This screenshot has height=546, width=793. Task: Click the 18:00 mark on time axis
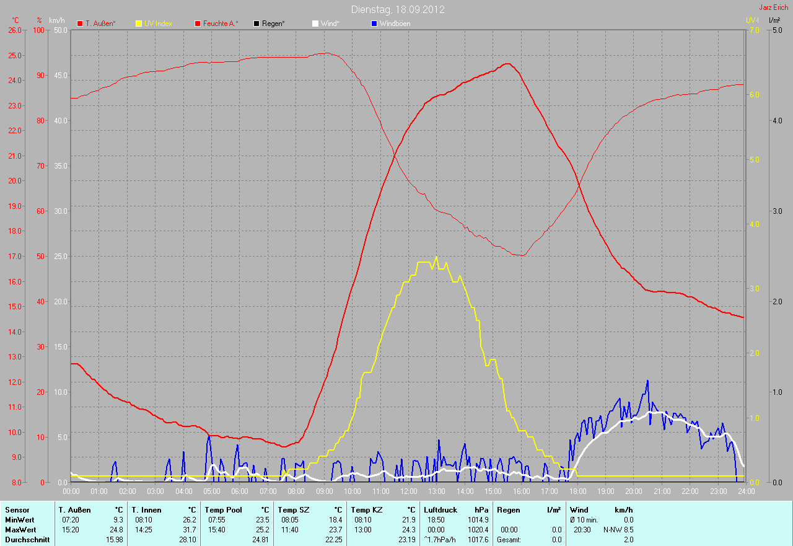(x=577, y=491)
